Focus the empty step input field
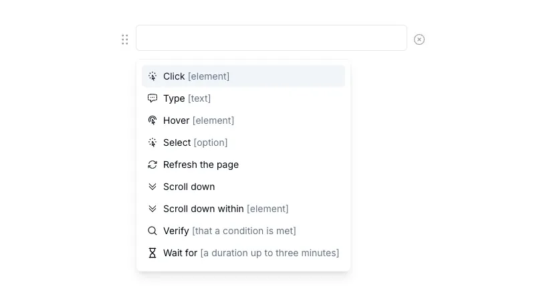The width and height of the screenshot is (535, 293). 271,38
